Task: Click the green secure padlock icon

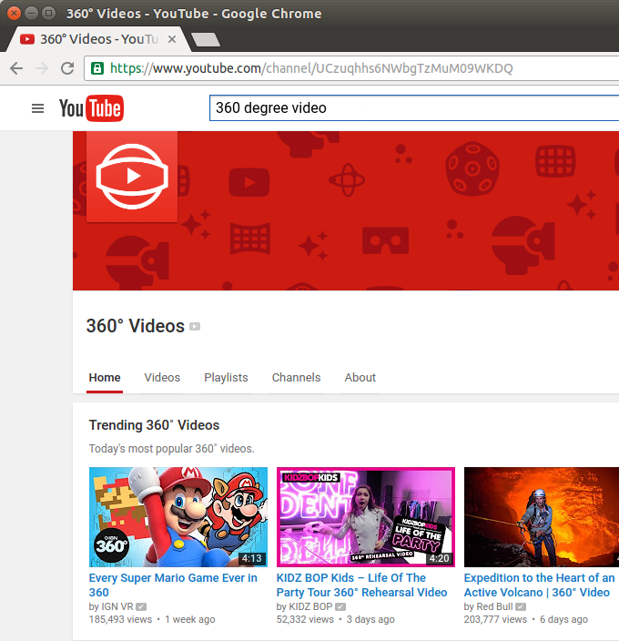Action: click(x=97, y=68)
